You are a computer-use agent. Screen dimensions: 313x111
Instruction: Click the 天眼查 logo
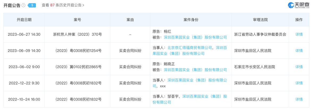tap(299, 5)
